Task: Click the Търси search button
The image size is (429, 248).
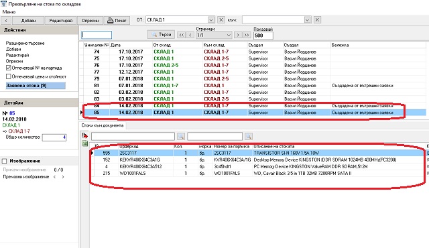Action: pyautogui.click(x=161, y=35)
